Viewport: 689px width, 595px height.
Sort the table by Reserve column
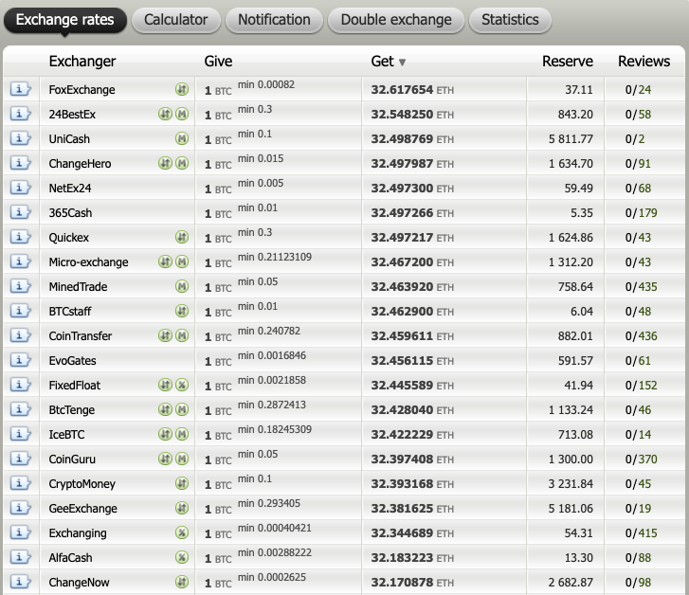point(567,62)
